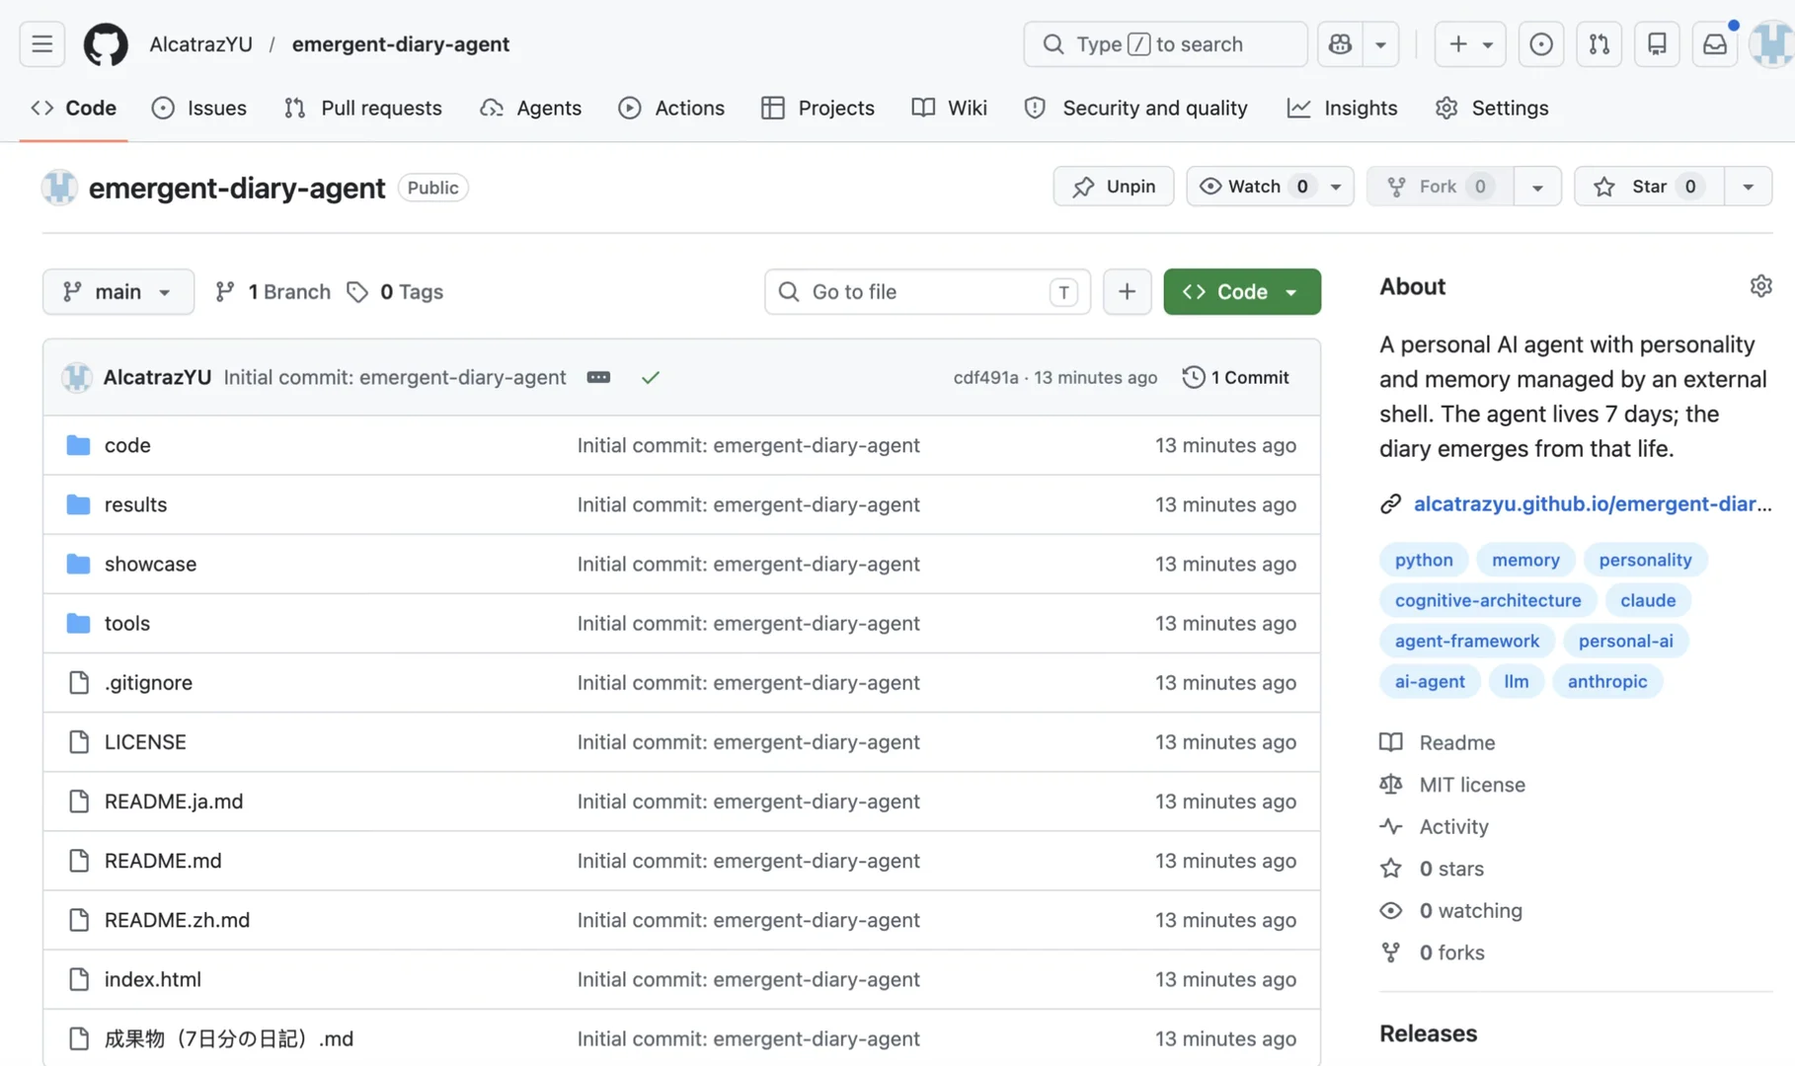Unpin the repository
The height and width of the screenshot is (1066, 1795).
pyautogui.click(x=1113, y=186)
